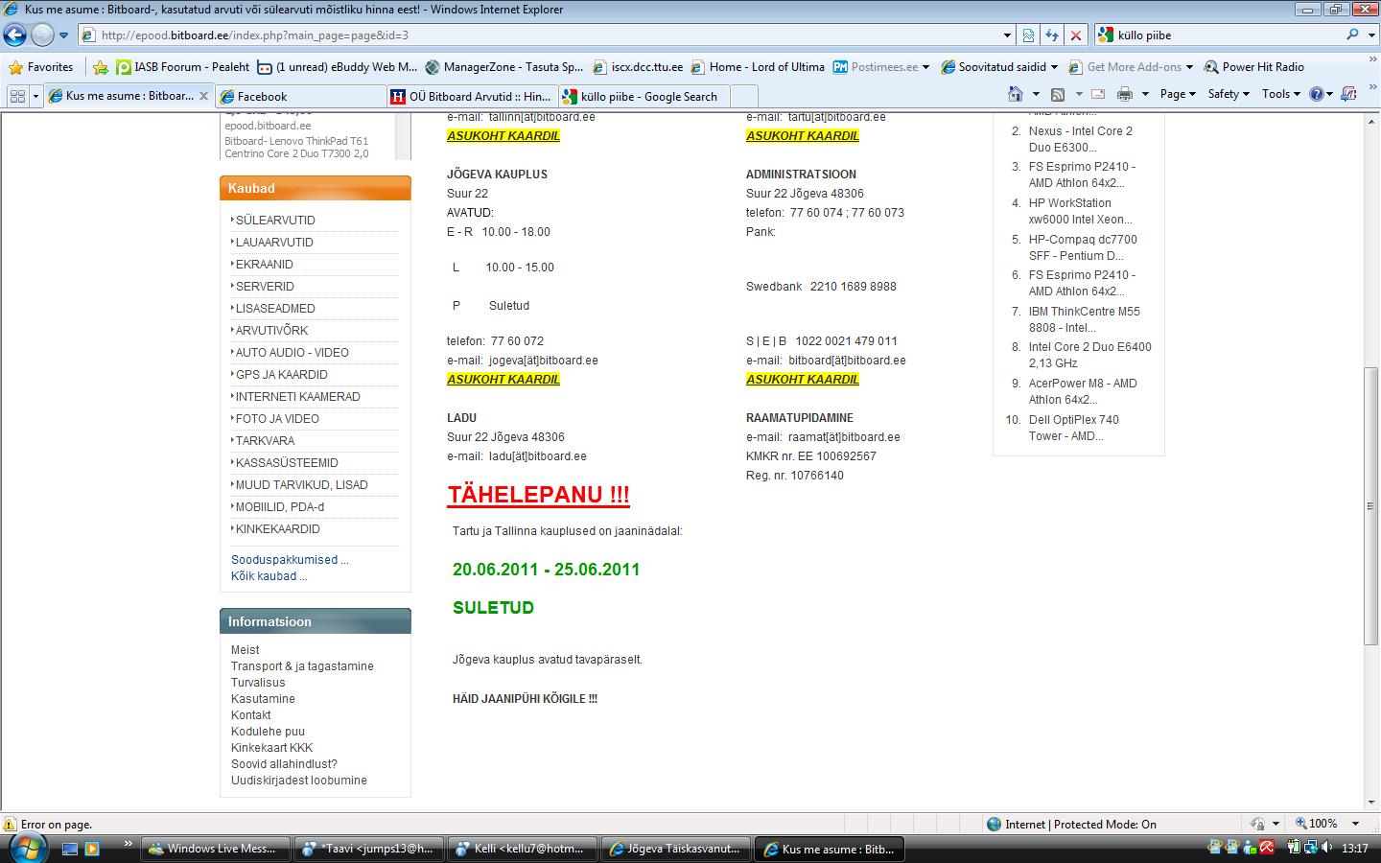Open the Transport & ja tagastamine link
The height and width of the screenshot is (863, 1381).
click(x=302, y=666)
